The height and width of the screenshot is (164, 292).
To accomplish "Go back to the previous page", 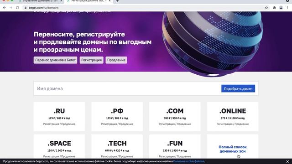I will [x=5, y=8].
